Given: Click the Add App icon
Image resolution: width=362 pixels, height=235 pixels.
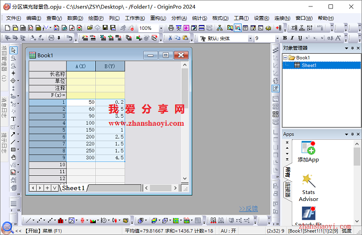Looking at the screenshot, I should tap(308, 151).
